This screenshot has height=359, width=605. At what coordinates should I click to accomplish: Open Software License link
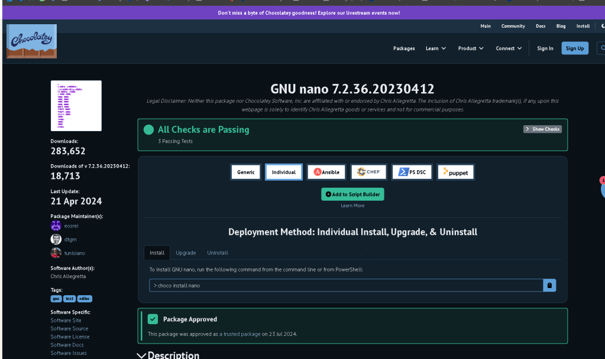[70, 337]
